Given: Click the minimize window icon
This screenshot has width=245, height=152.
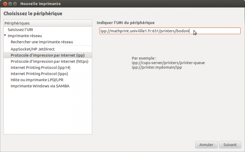Looking at the screenshot, I should (x=10, y=4).
